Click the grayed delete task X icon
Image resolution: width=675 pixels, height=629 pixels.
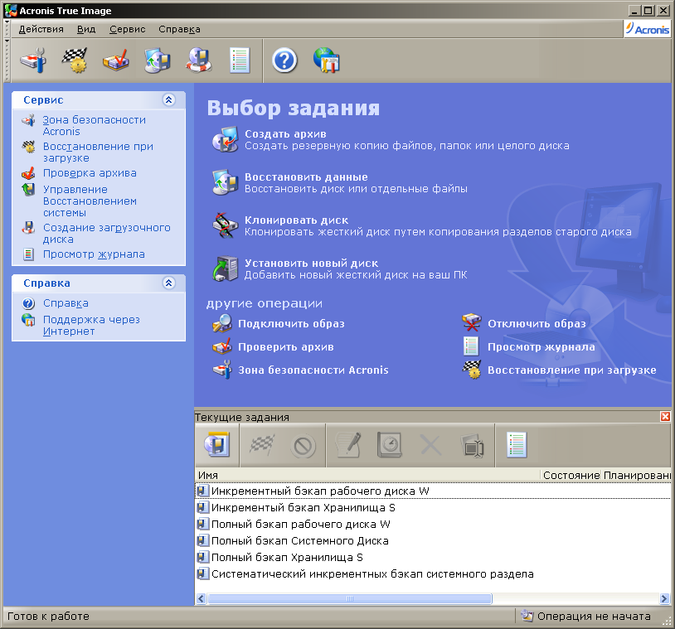[x=430, y=446]
